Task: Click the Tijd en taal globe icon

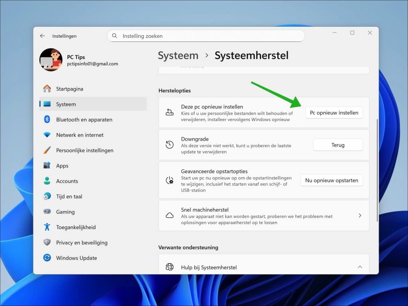Action: [x=47, y=196]
